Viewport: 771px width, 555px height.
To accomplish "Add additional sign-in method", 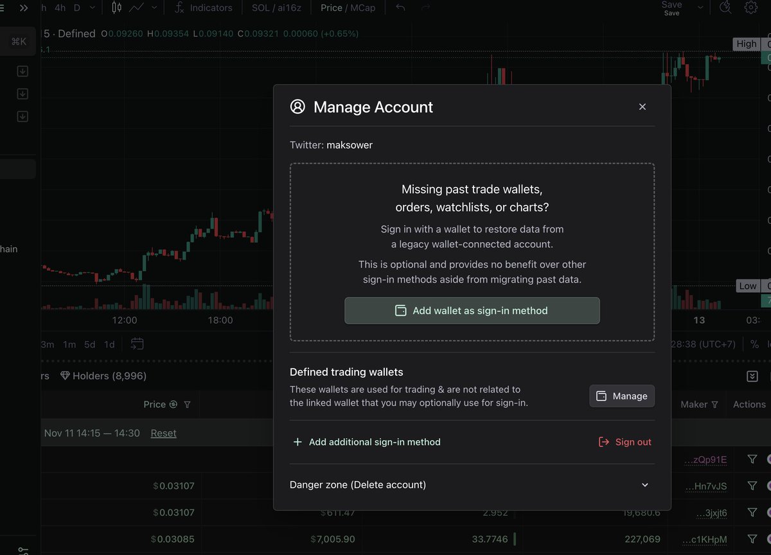I will click(367, 442).
